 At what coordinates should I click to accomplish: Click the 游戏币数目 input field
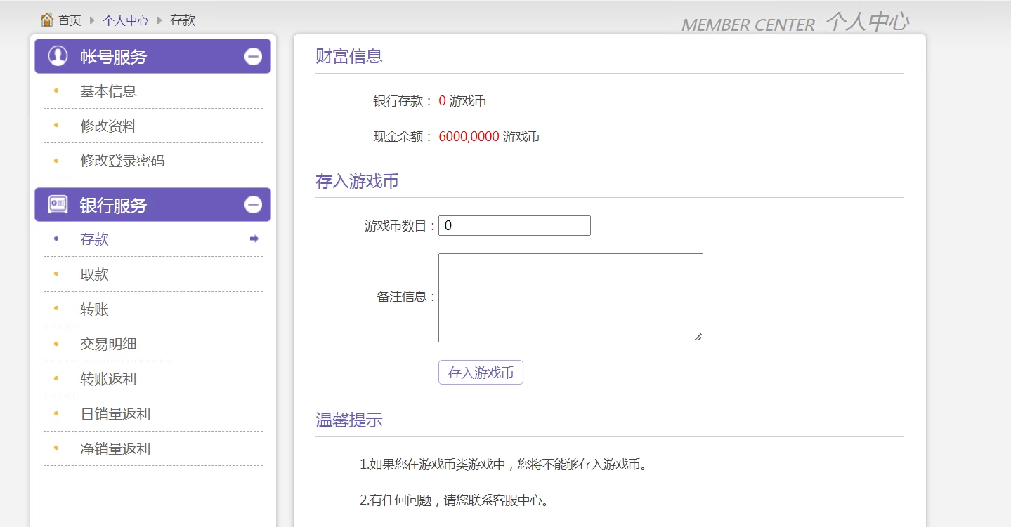514,226
